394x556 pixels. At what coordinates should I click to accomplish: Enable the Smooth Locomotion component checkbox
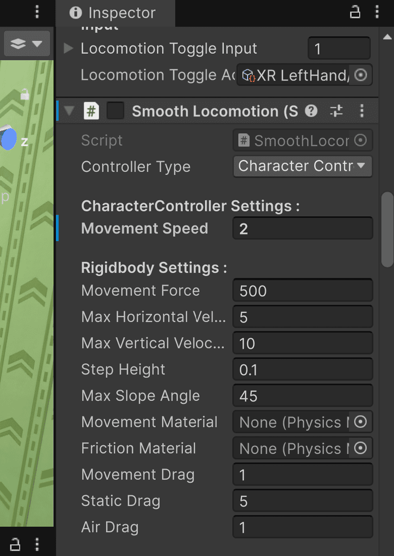[x=116, y=111]
